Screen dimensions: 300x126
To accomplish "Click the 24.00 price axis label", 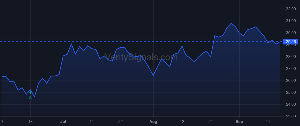I will tap(290, 104).
